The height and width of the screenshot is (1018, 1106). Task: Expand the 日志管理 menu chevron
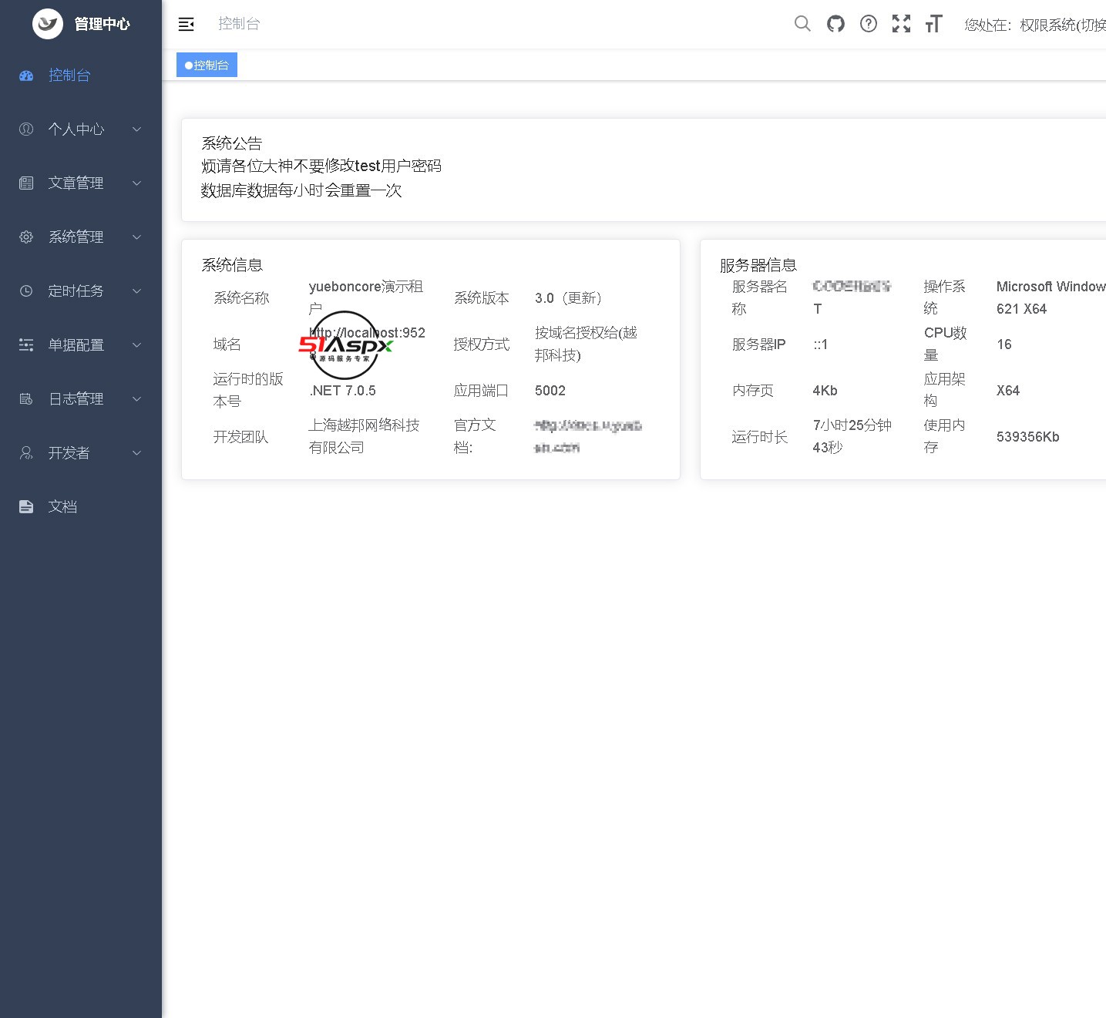136,399
